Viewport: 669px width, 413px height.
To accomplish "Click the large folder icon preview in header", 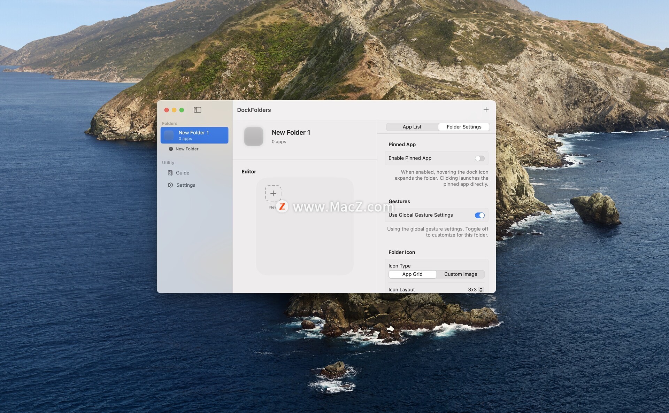I will pos(254,136).
